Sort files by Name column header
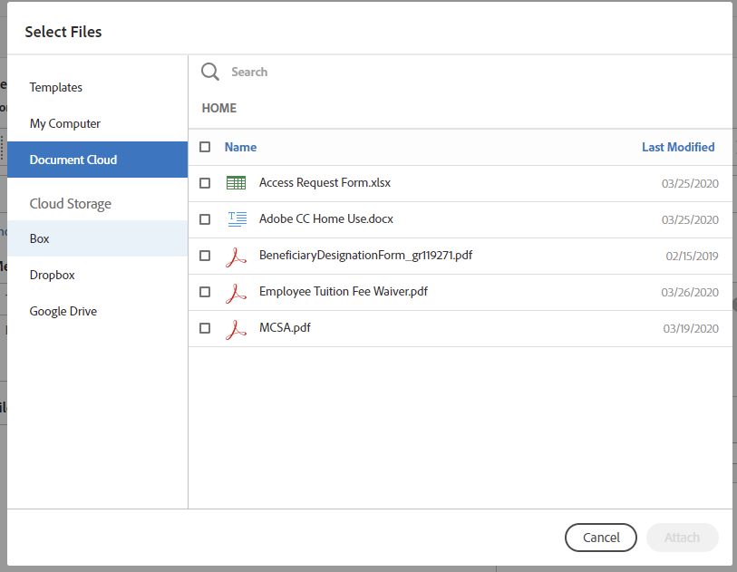The height and width of the screenshot is (572, 737). pyautogui.click(x=240, y=147)
